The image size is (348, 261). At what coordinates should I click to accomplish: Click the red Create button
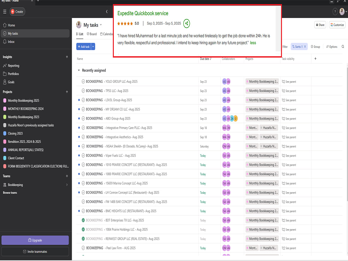click(x=17, y=11)
